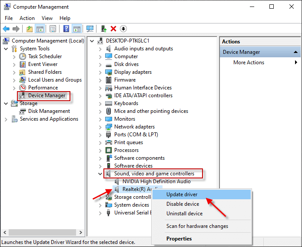Expand Audio inputs and outputs category
302x247 pixels.
pyautogui.click(x=100, y=49)
